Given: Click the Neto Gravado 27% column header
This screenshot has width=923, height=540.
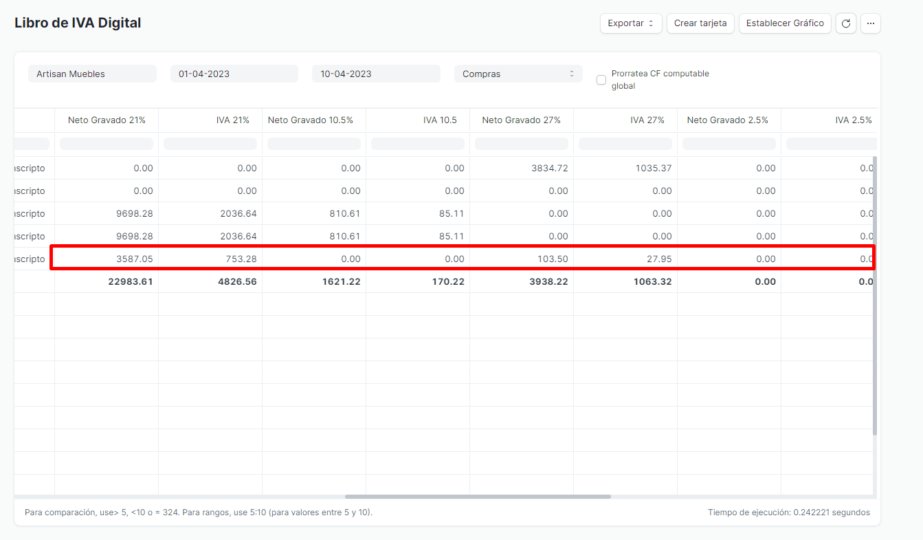Looking at the screenshot, I should [522, 120].
